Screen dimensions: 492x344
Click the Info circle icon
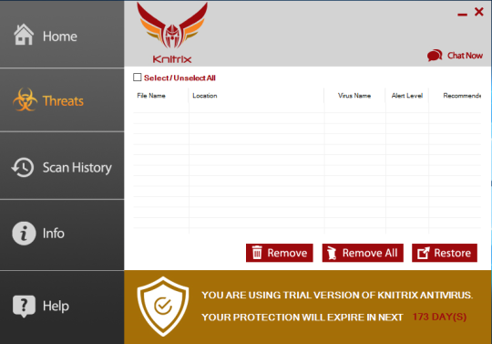24,233
